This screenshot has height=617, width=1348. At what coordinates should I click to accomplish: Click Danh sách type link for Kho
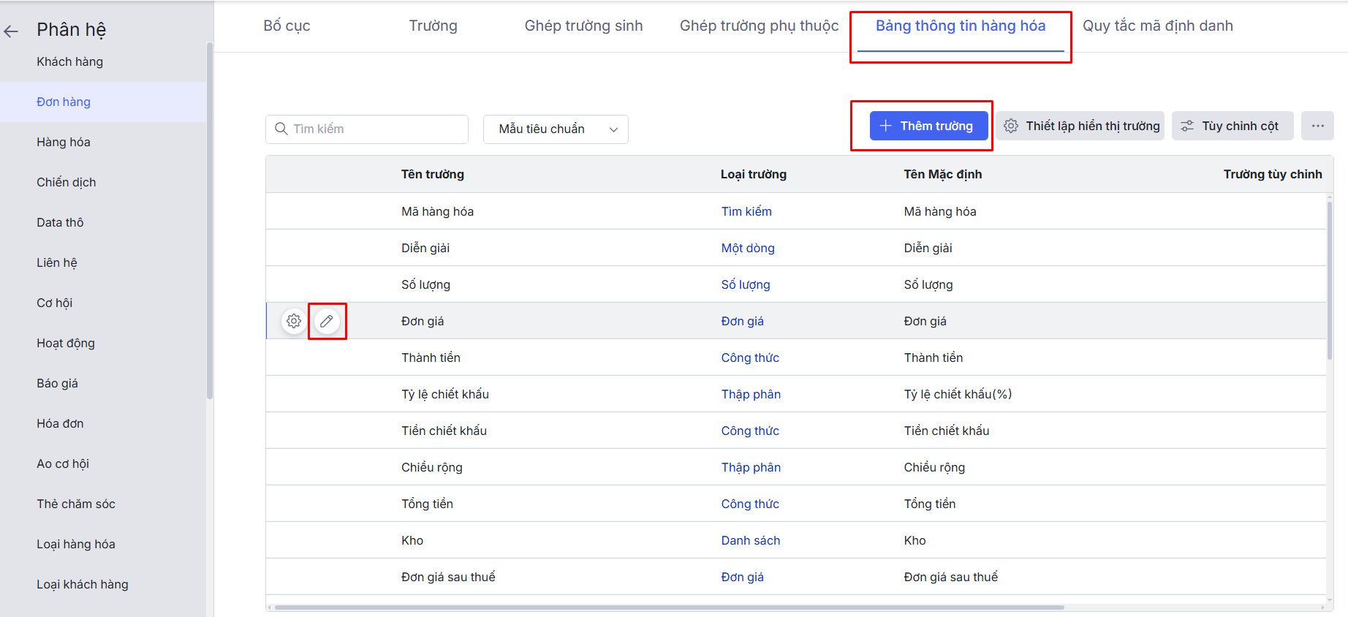[x=750, y=540]
